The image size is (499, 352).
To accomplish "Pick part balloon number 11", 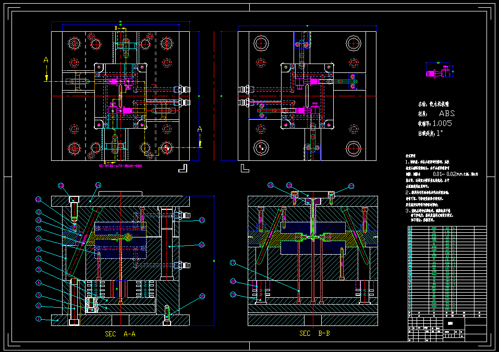I will coord(39,212).
